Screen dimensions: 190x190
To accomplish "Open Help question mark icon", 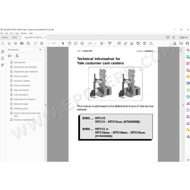I will tap(168, 37).
